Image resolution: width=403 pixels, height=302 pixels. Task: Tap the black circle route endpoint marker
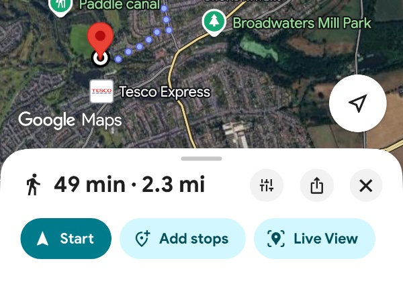(x=101, y=58)
